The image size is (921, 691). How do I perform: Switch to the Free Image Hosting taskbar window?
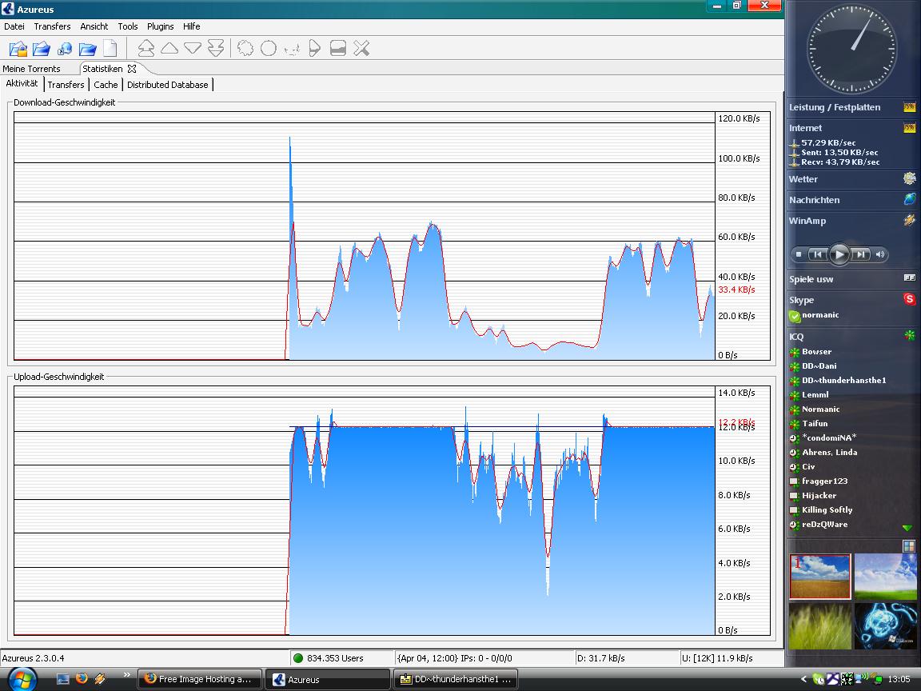tap(200, 679)
